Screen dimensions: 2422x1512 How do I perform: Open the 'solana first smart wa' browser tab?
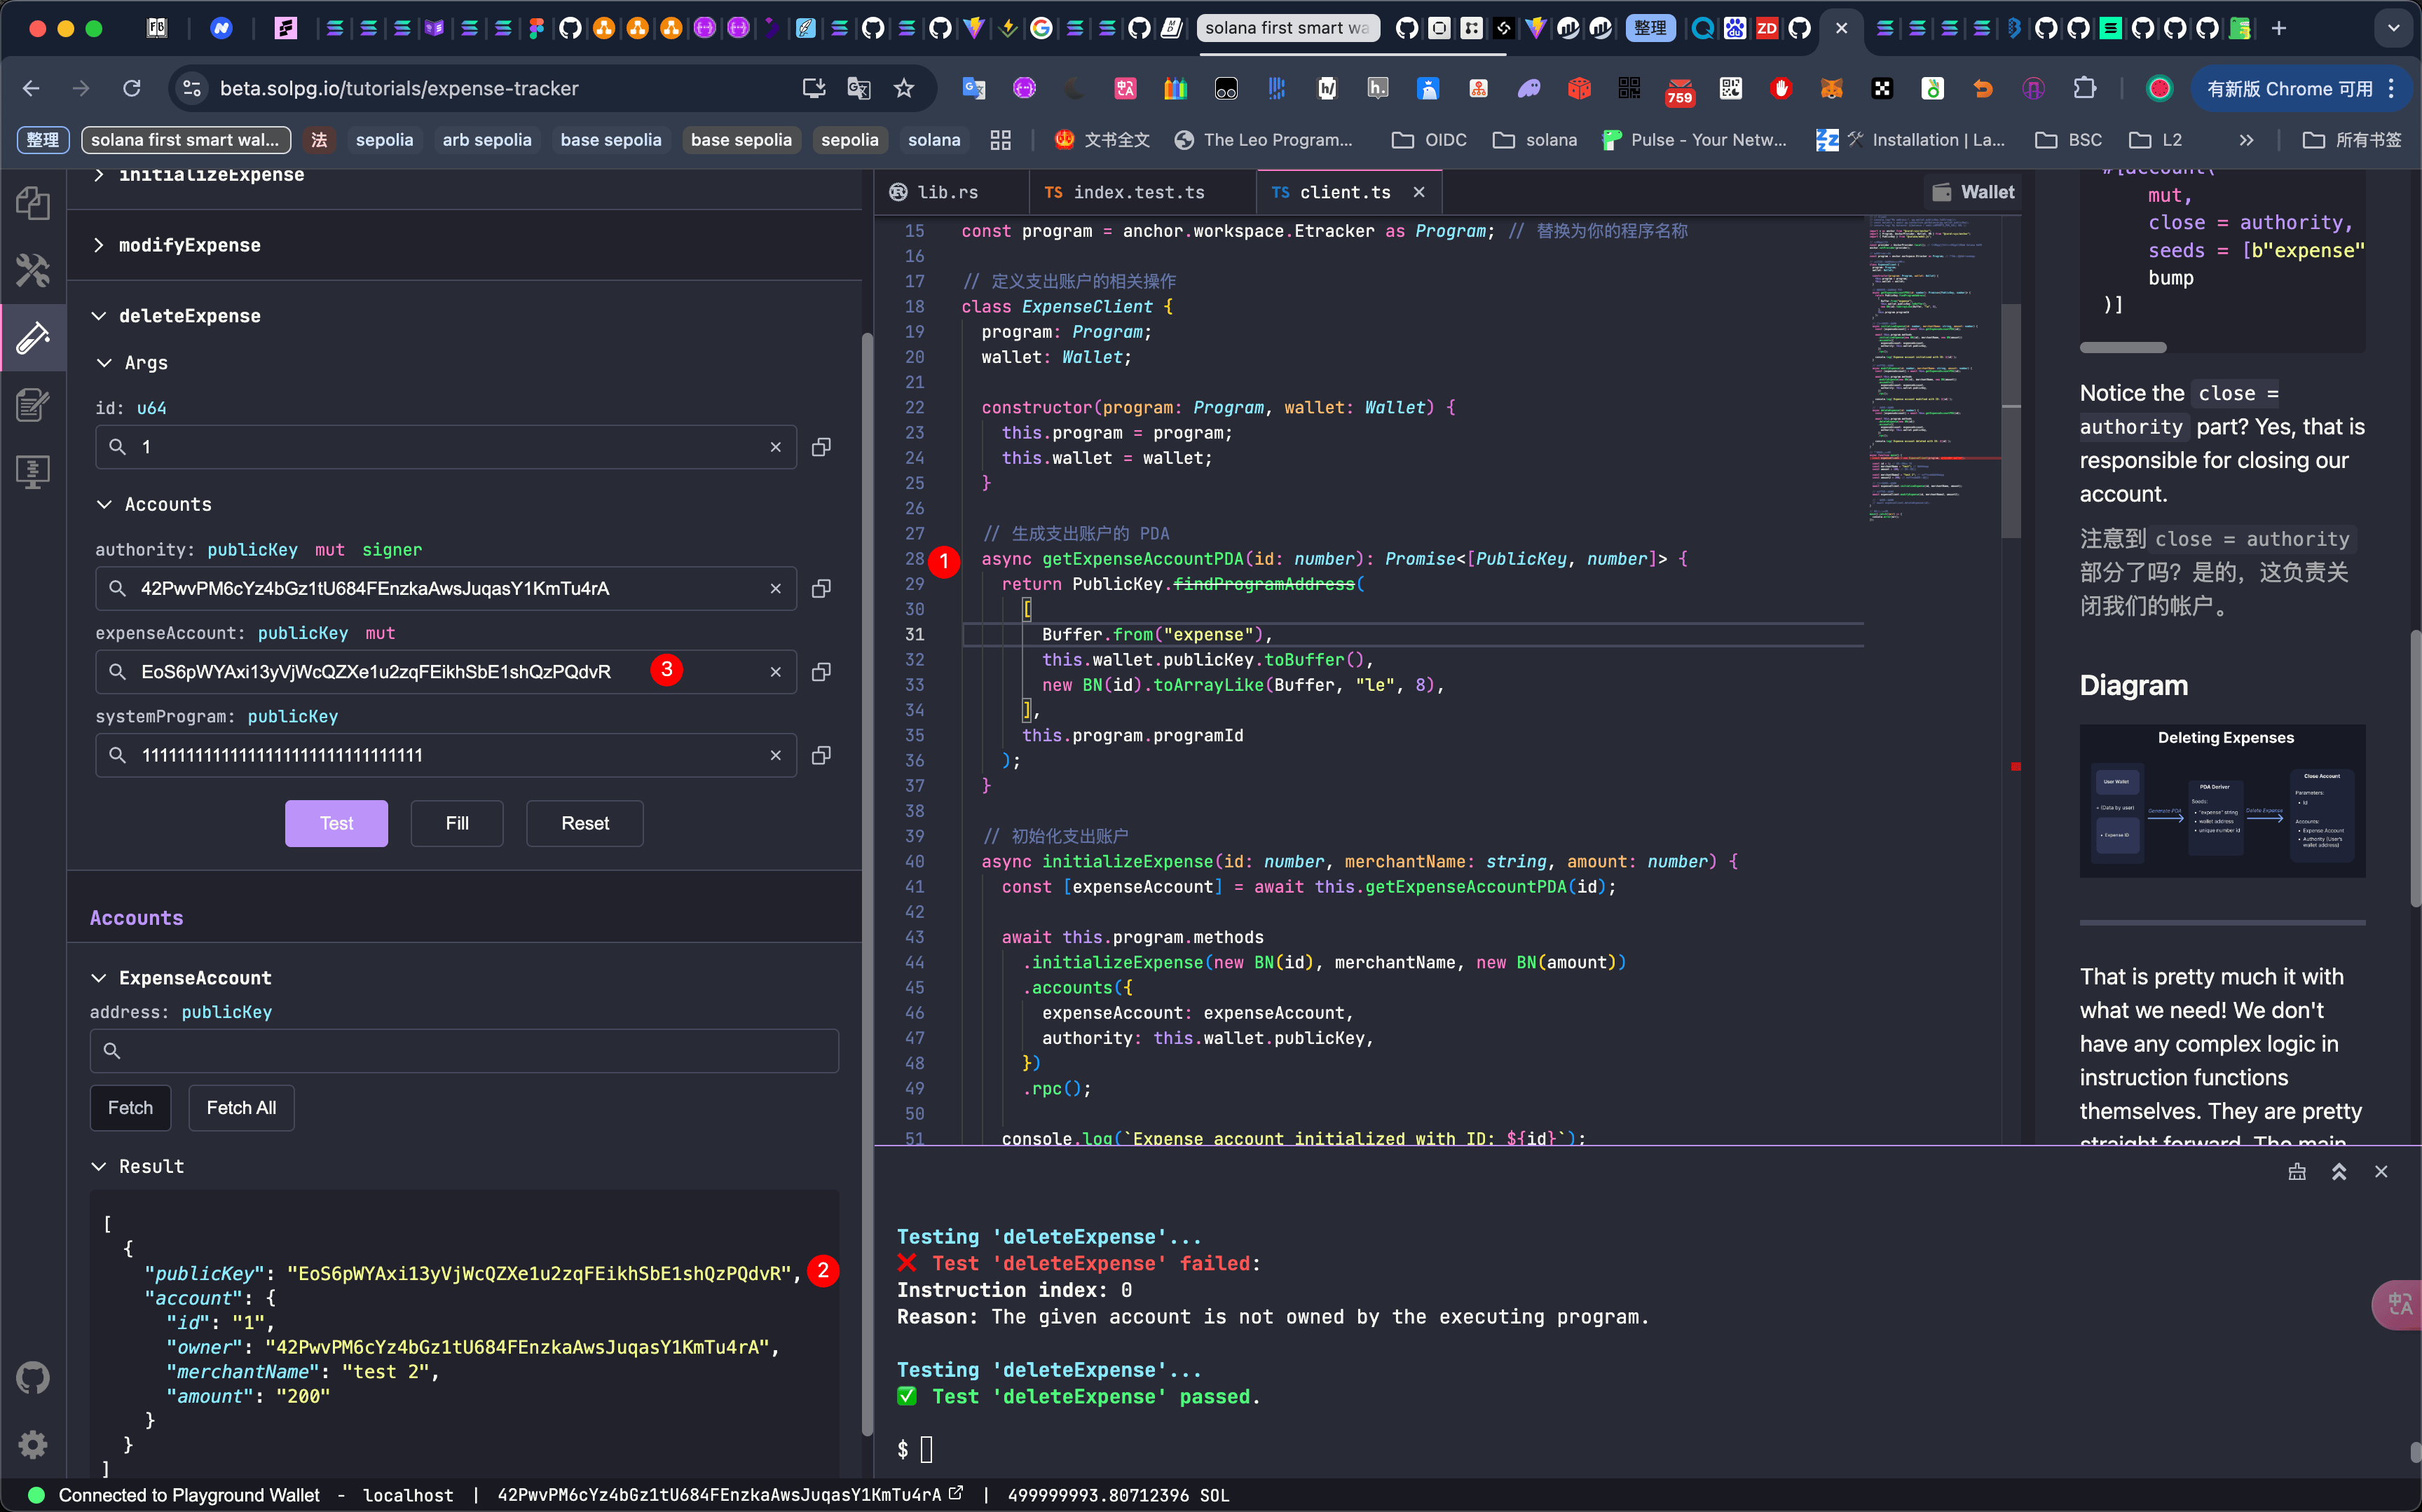[1288, 28]
